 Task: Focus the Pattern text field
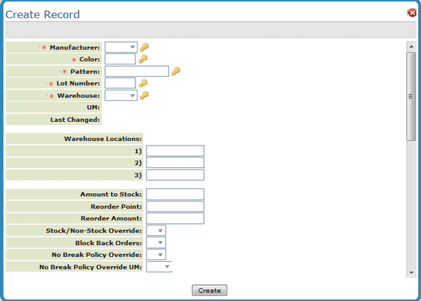[x=137, y=71]
